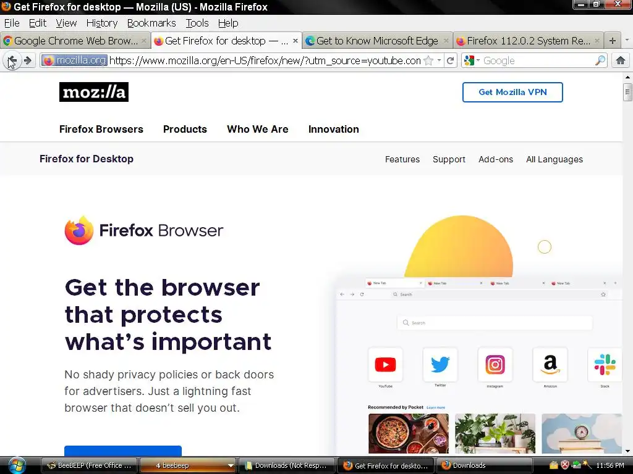Go back using the back arrow

[12, 61]
